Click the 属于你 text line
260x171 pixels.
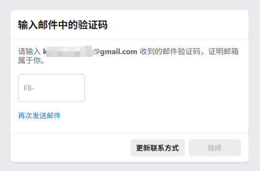pyautogui.click(x=31, y=60)
